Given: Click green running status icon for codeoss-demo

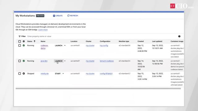Looking at the screenshot, I should 24,45.
